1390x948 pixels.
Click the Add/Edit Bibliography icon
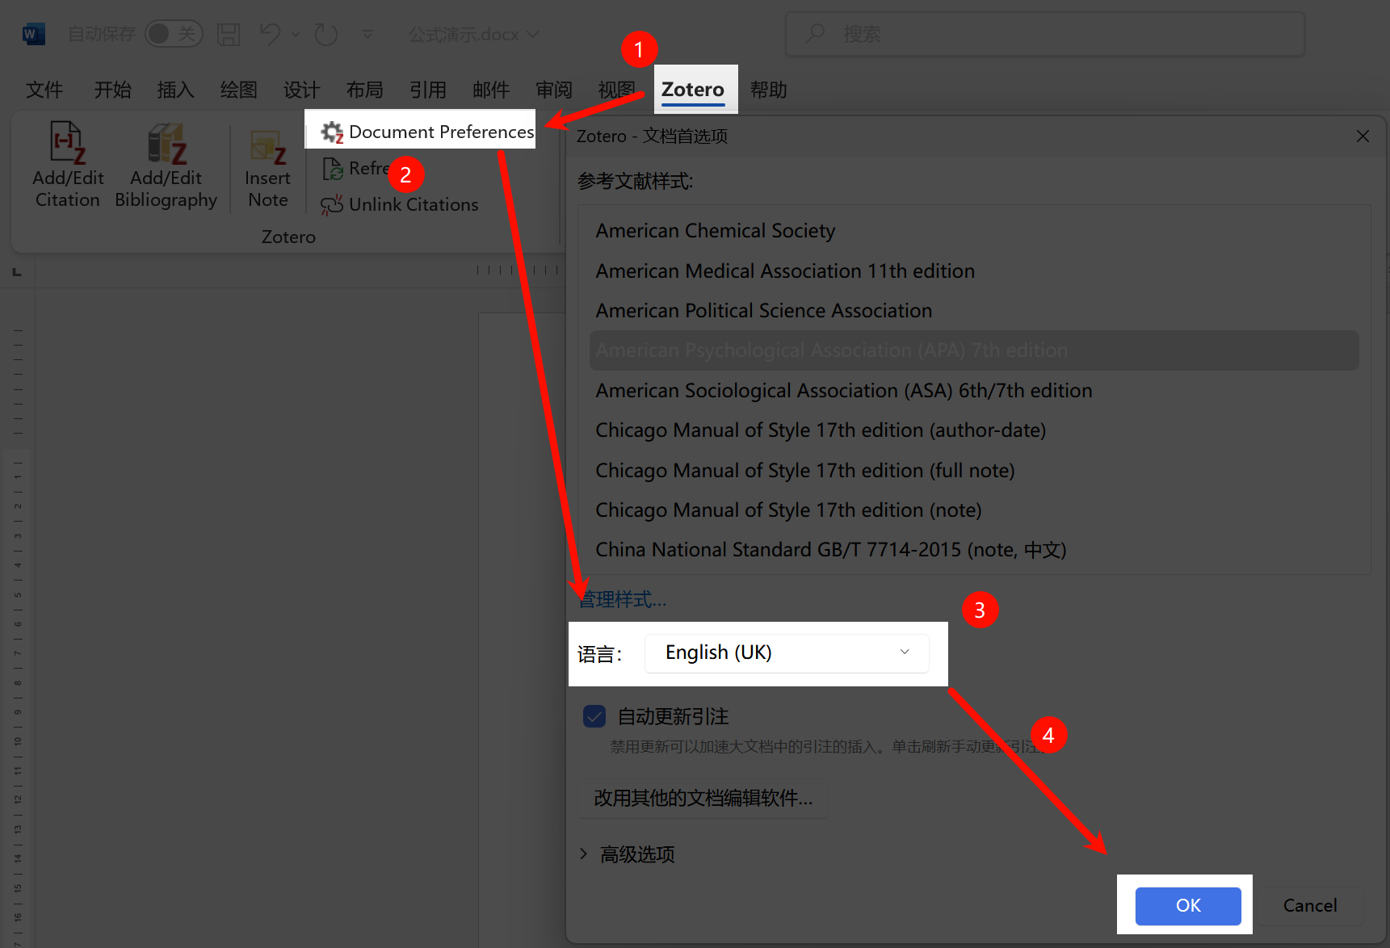166,144
